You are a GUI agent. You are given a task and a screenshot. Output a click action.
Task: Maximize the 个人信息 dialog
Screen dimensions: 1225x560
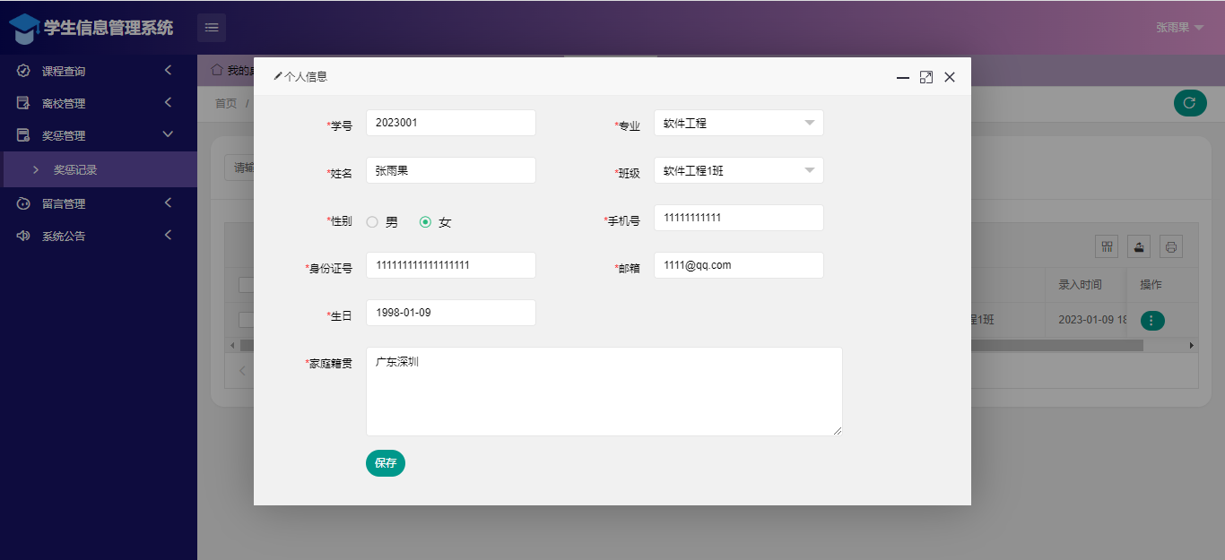(926, 78)
